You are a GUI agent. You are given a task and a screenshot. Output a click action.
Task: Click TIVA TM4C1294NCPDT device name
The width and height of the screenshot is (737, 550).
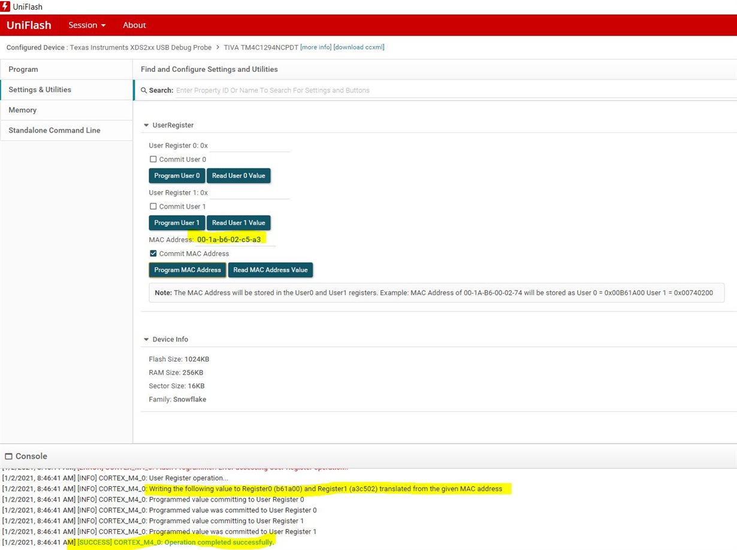(x=261, y=47)
